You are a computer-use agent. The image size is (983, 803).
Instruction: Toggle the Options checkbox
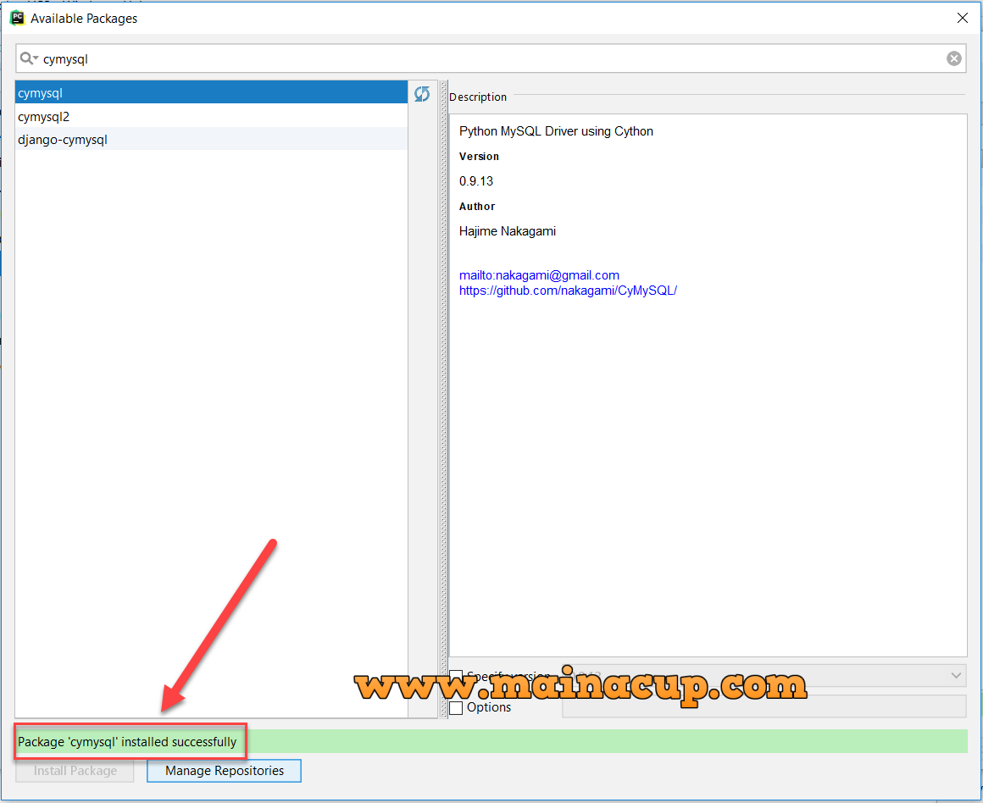click(457, 708)
